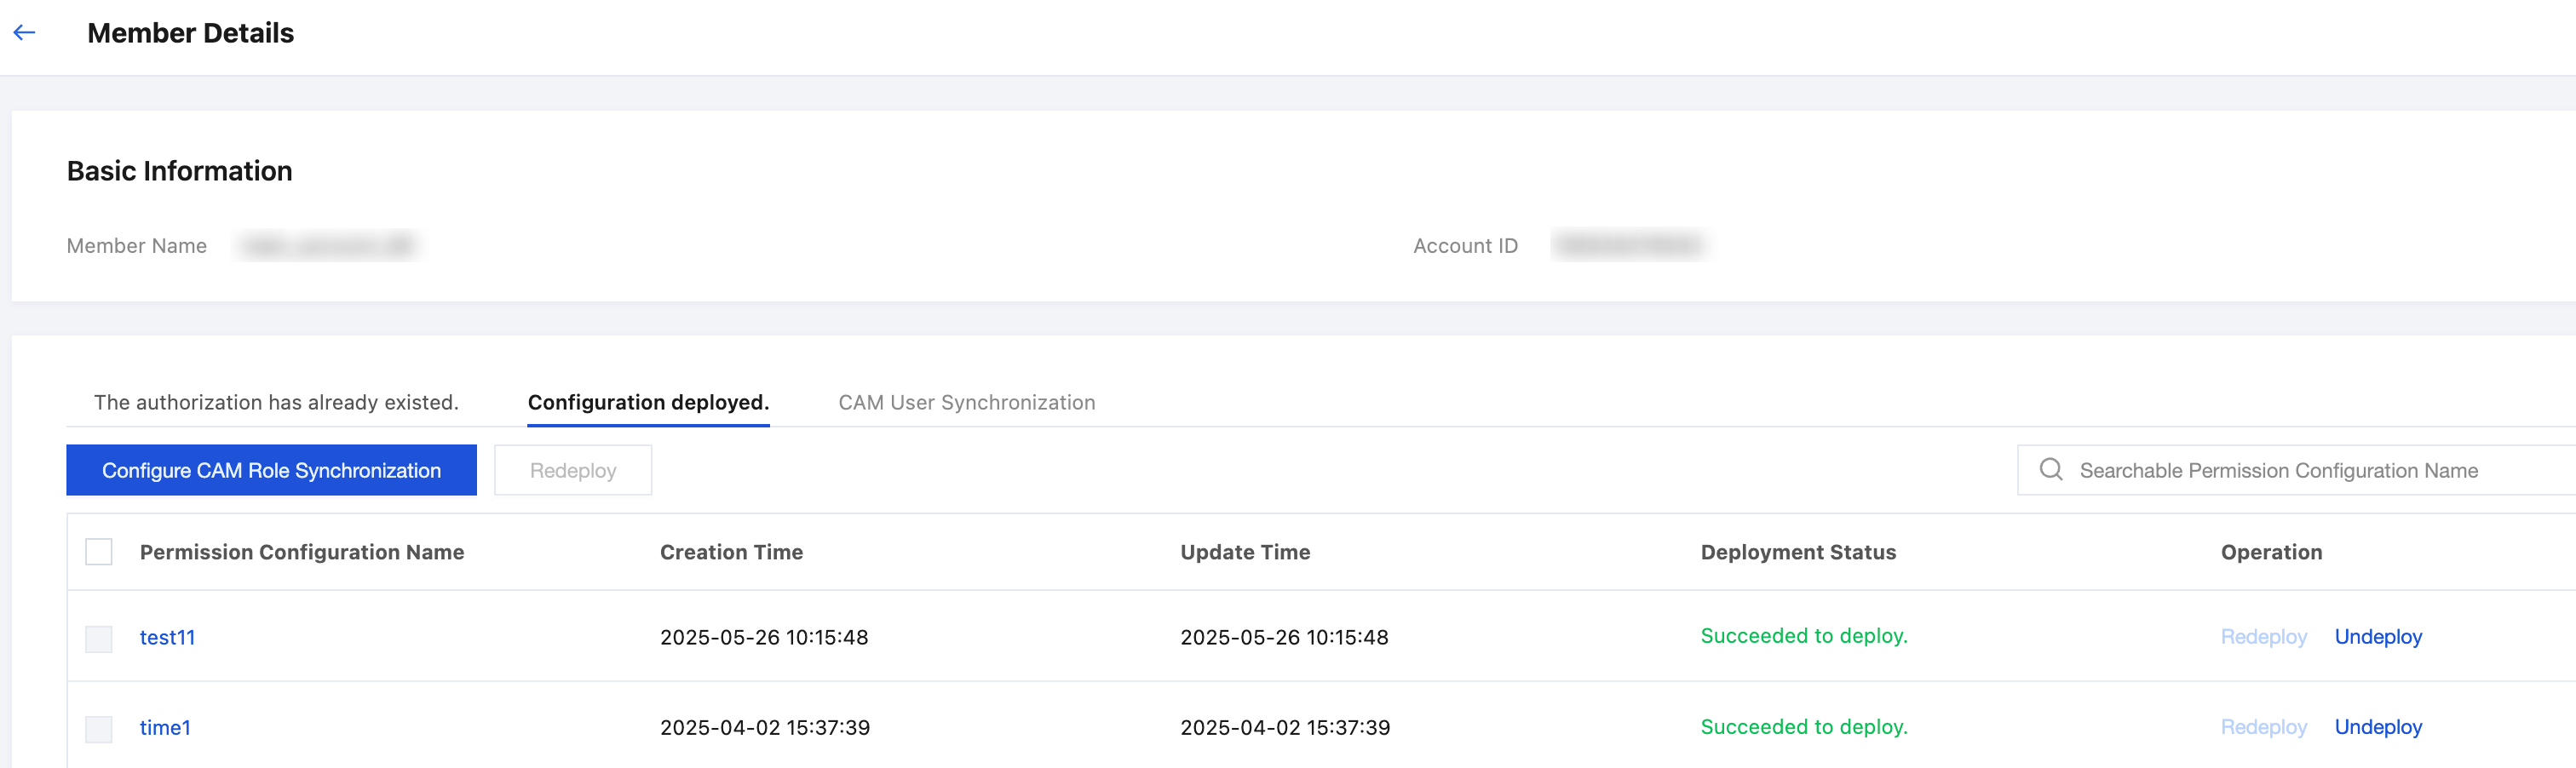Open the test11 permission configuration link
Screen dimensions: 2576x768
tap(167, 637)
